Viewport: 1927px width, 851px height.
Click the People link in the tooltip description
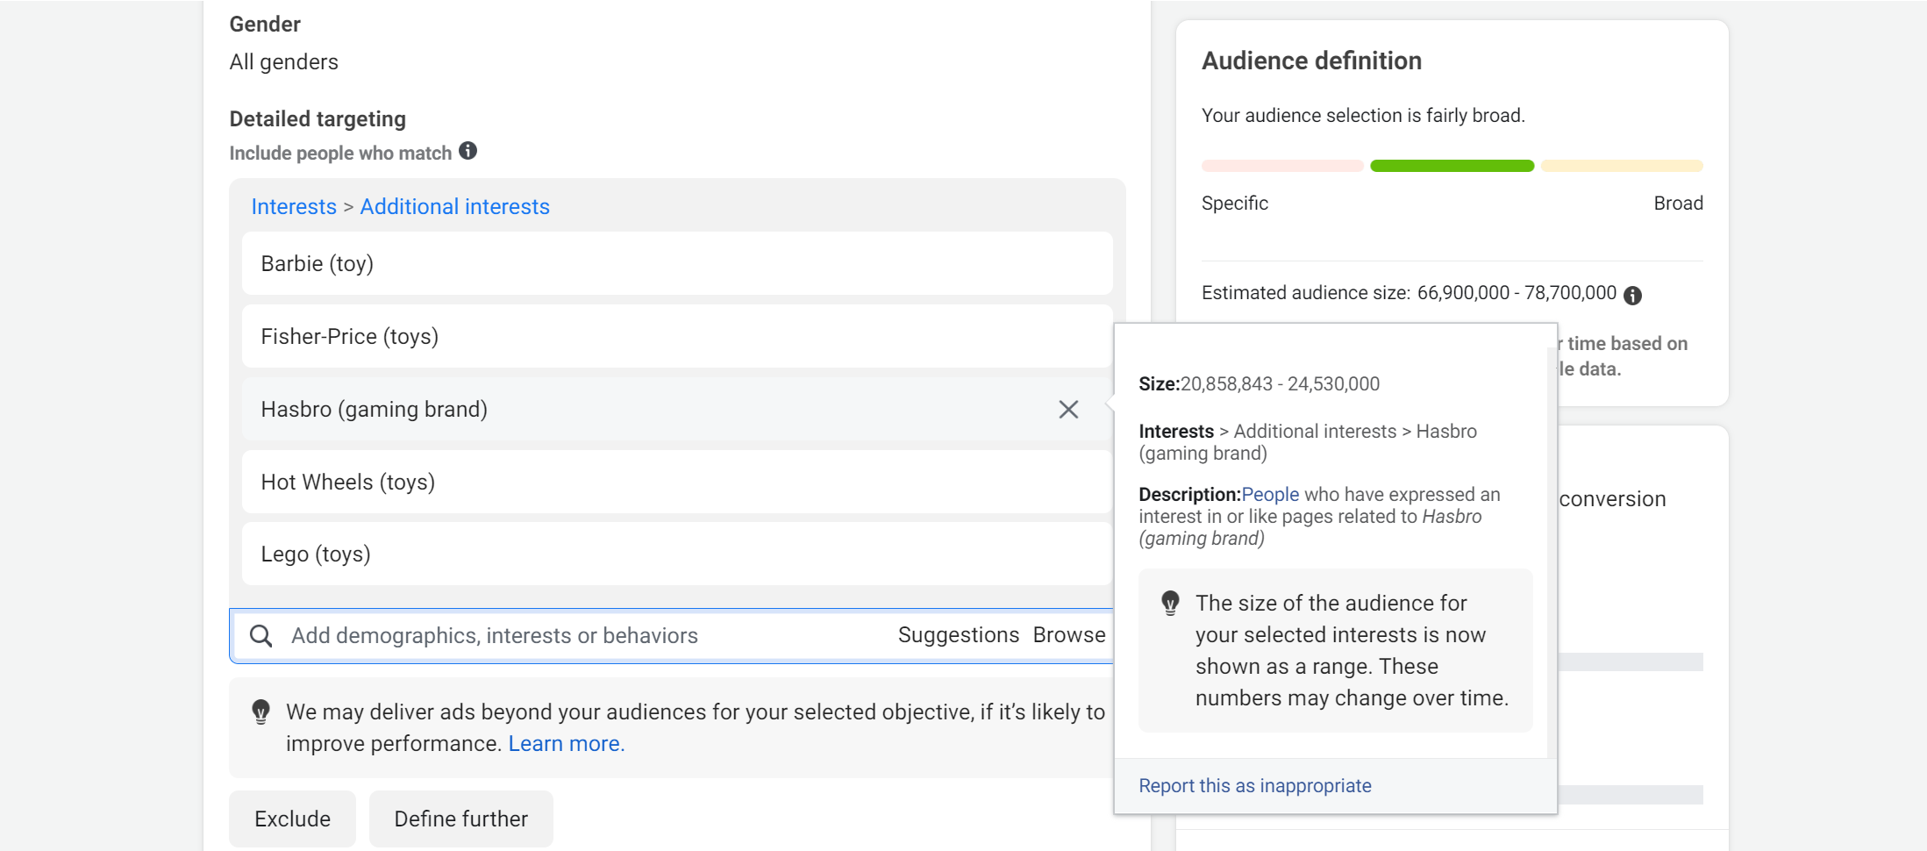click(x=1270, y=494)
